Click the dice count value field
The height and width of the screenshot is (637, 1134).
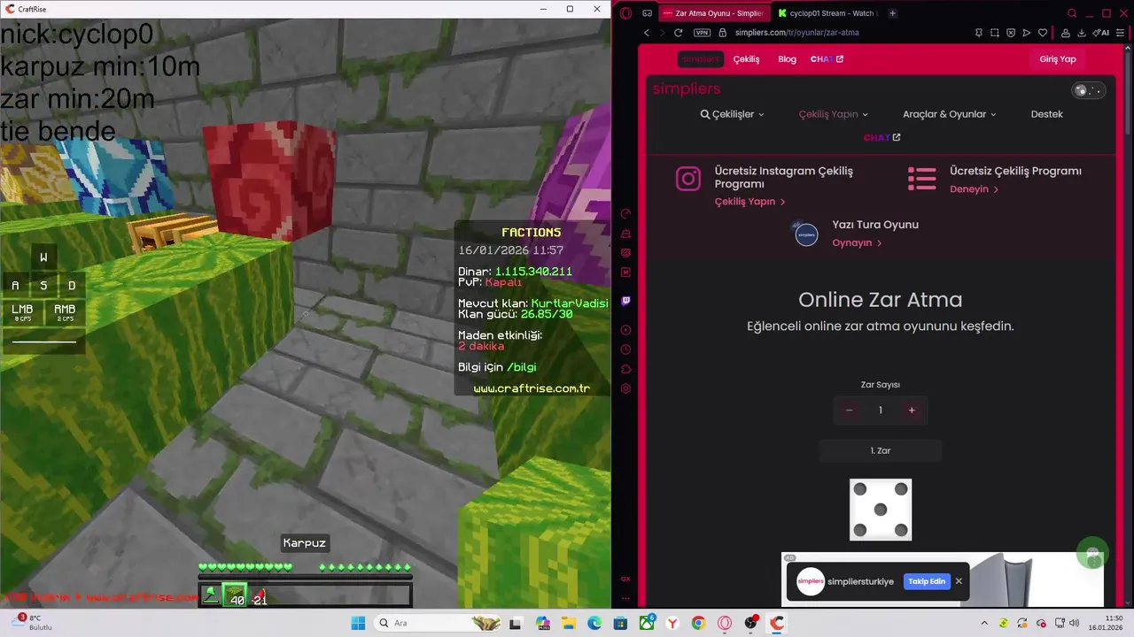880,410
